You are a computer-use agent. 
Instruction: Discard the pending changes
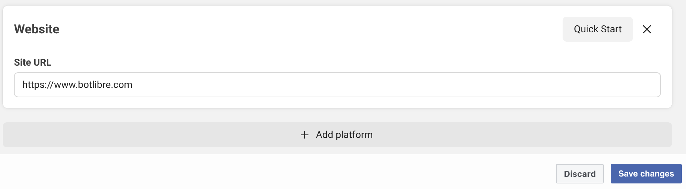[580, 174]
